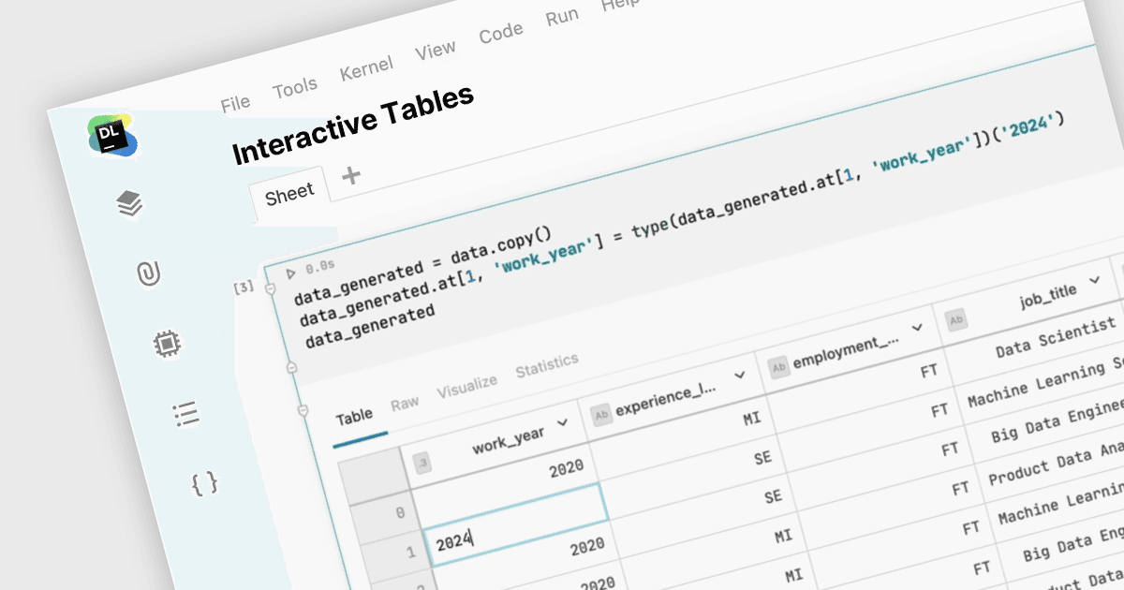Screen dimensions: 1124x590
Task: Switch to the Visualize output tab
Action: tap(466, 386)
